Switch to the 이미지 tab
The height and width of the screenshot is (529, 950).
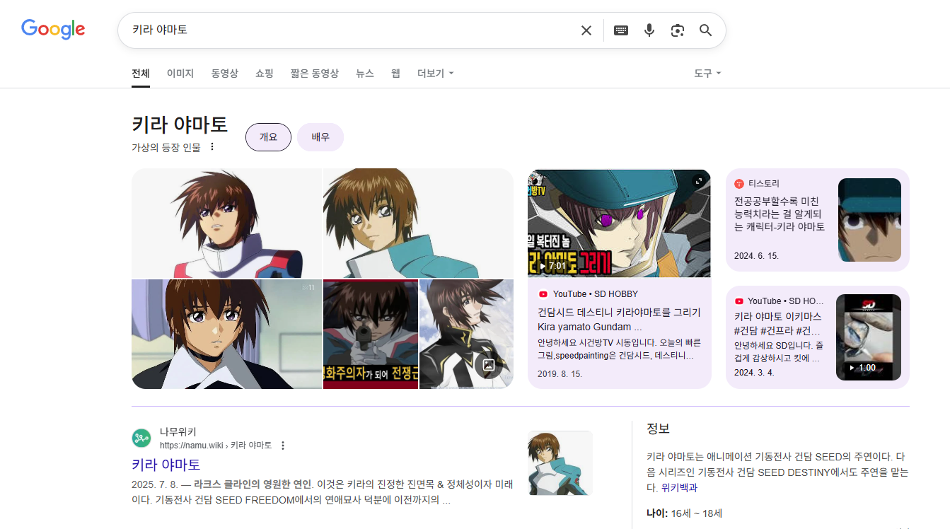click(x=180, y=74)
